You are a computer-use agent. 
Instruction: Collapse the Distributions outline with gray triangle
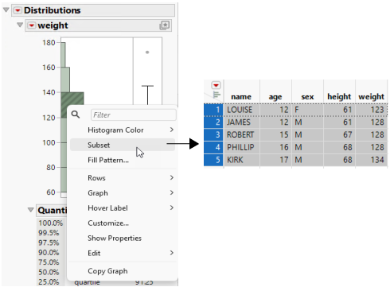click(x=6, y=10)
